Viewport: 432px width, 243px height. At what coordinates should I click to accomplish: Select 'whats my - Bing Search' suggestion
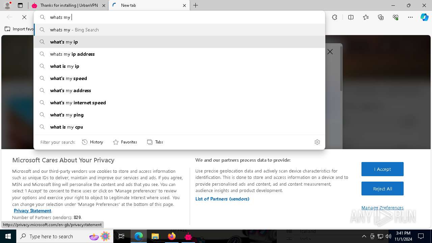pyautogui.click(x=179, y=30)
